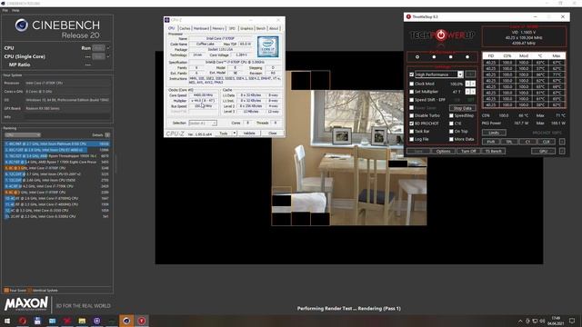
Task: Click the Close button in CPU-Z
Action: click(273, 134)
